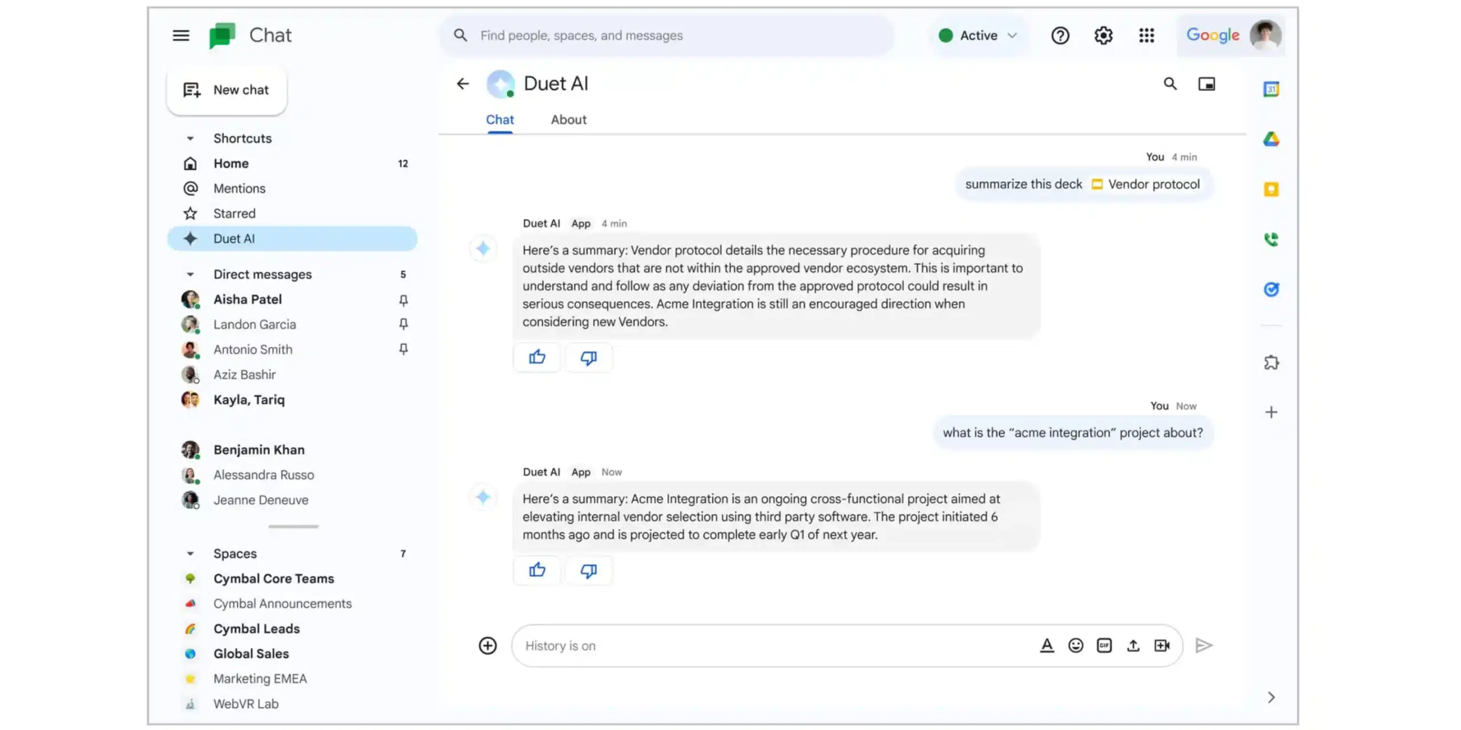The image size is (1461, 730).
Task: Open the GIF picker in the message box
Action: pos(1104,645)
